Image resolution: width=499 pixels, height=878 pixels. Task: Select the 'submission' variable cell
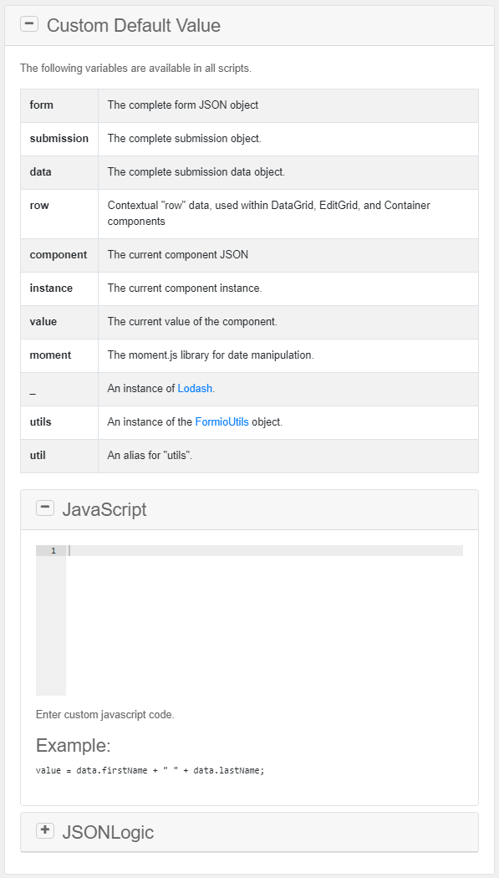[x=59, y=139]
